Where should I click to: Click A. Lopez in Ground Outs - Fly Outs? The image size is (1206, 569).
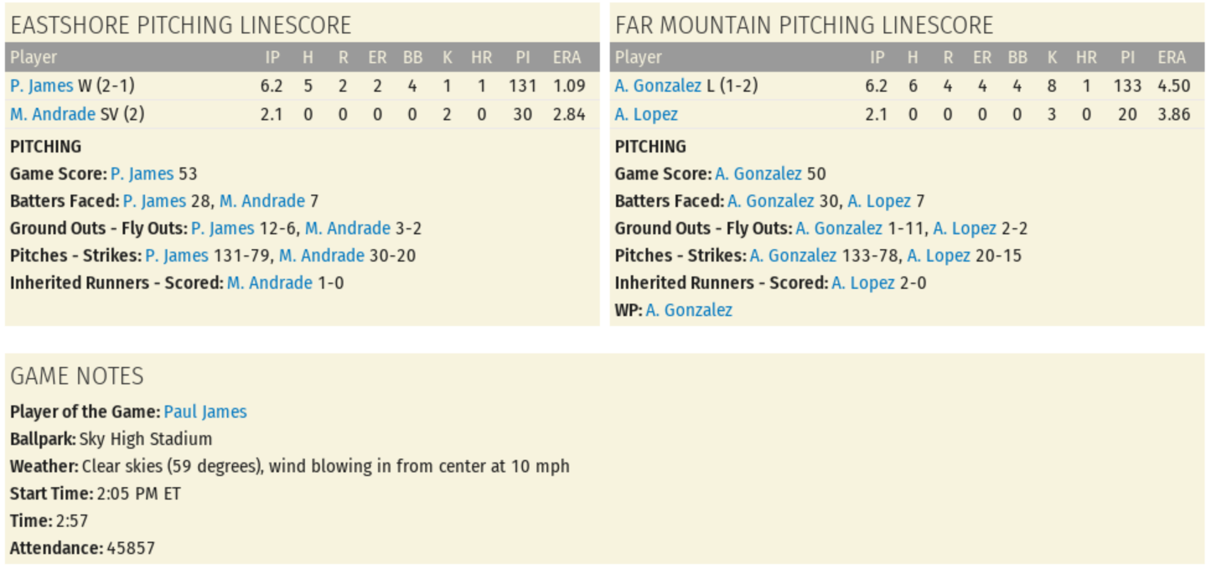pyautogui.click(x=964, y=228)
